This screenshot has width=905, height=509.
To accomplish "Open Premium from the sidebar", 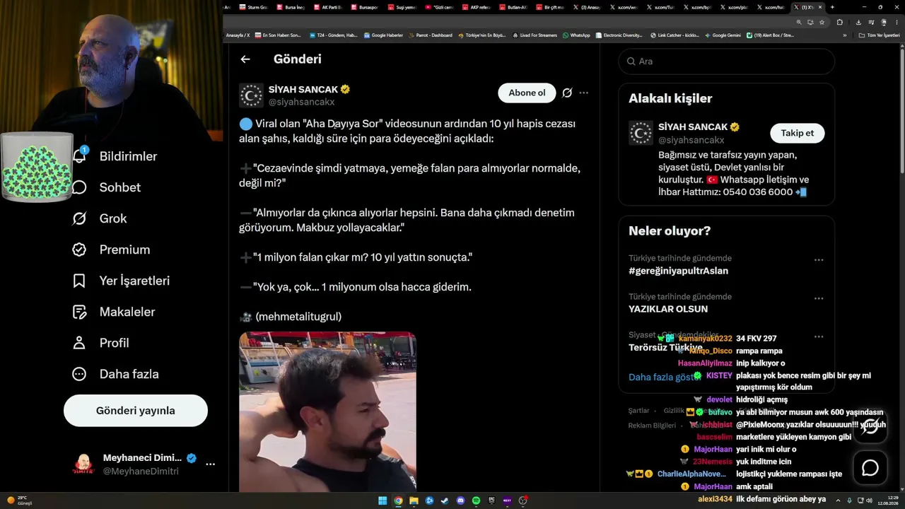I will (x=111, y=250).
